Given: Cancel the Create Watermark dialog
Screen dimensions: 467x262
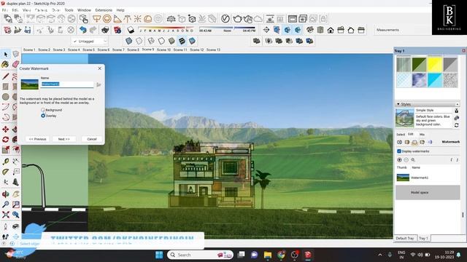Looking at the screenshot, I should [92, 139].
